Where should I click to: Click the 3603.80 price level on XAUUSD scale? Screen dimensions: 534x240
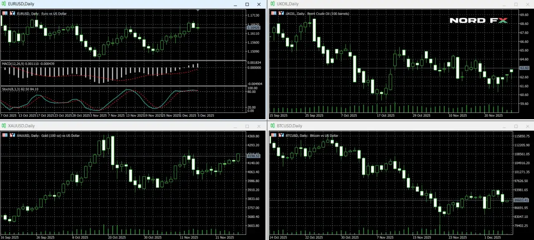click(x=254, y=226)
